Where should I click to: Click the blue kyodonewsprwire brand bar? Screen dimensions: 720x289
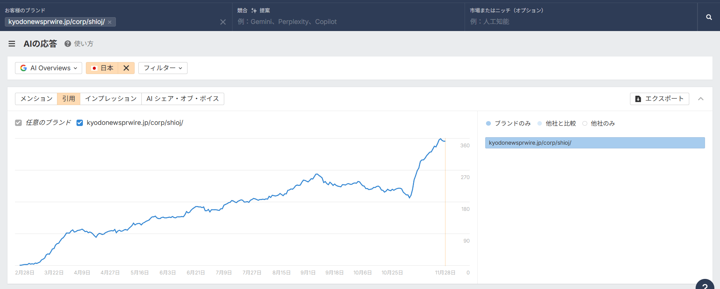pos(595,143)
